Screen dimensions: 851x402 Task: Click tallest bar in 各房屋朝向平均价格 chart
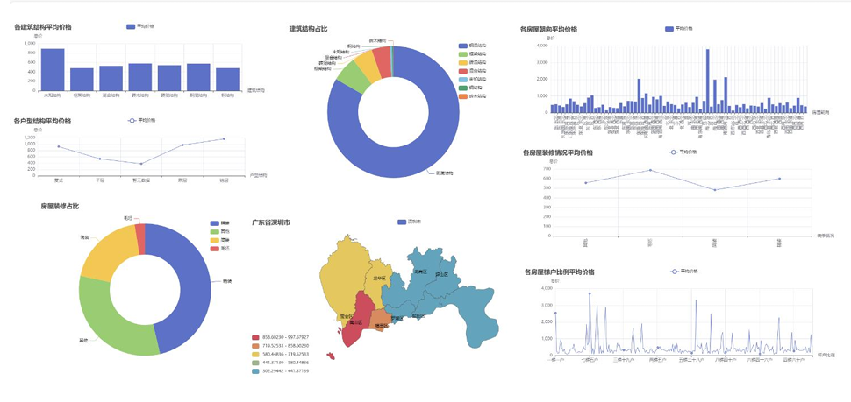pos(708,81)
